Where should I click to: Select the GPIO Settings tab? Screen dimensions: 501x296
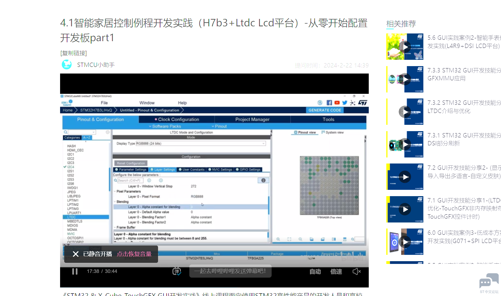point(248,170)
